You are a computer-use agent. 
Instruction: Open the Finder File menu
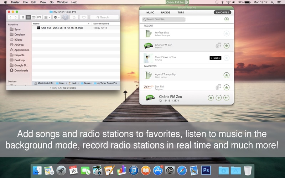25,2
